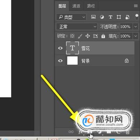Lock transparent pixels icon
This screenshot has height=140, width=140.
point(72,36)
